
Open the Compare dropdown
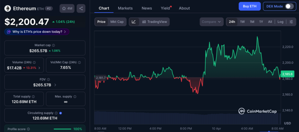pos(212,22)
